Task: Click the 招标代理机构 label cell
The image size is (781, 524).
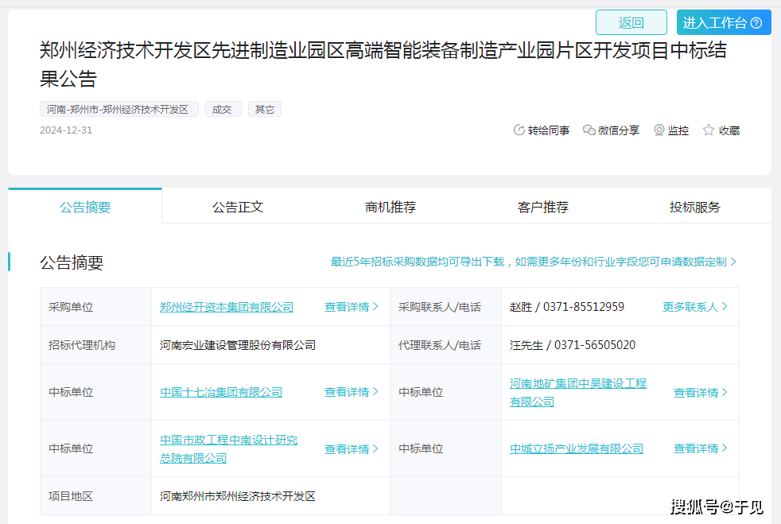Action: [x=95, y=345]
